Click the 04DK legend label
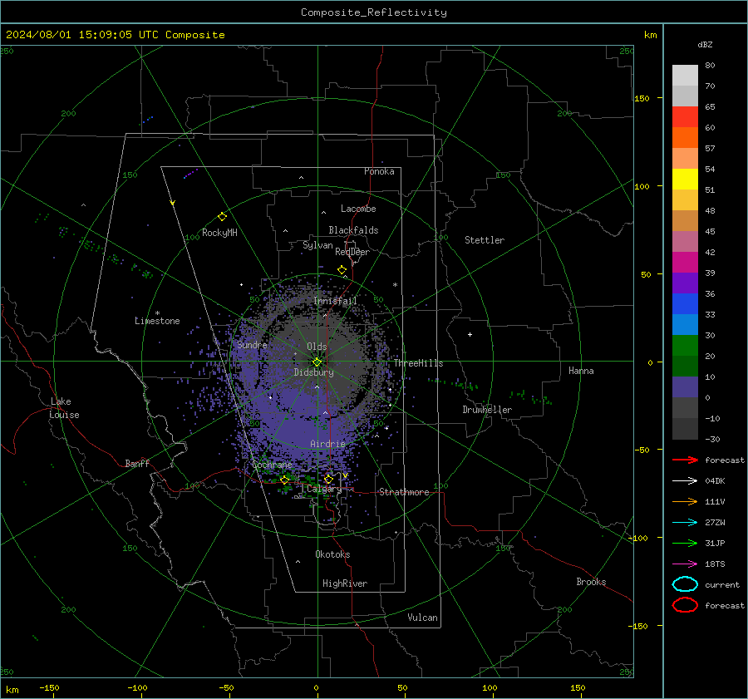This screenshot has height=699, width=748. pos(715,481)
